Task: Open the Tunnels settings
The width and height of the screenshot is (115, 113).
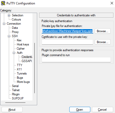Action: click(22, 74)
